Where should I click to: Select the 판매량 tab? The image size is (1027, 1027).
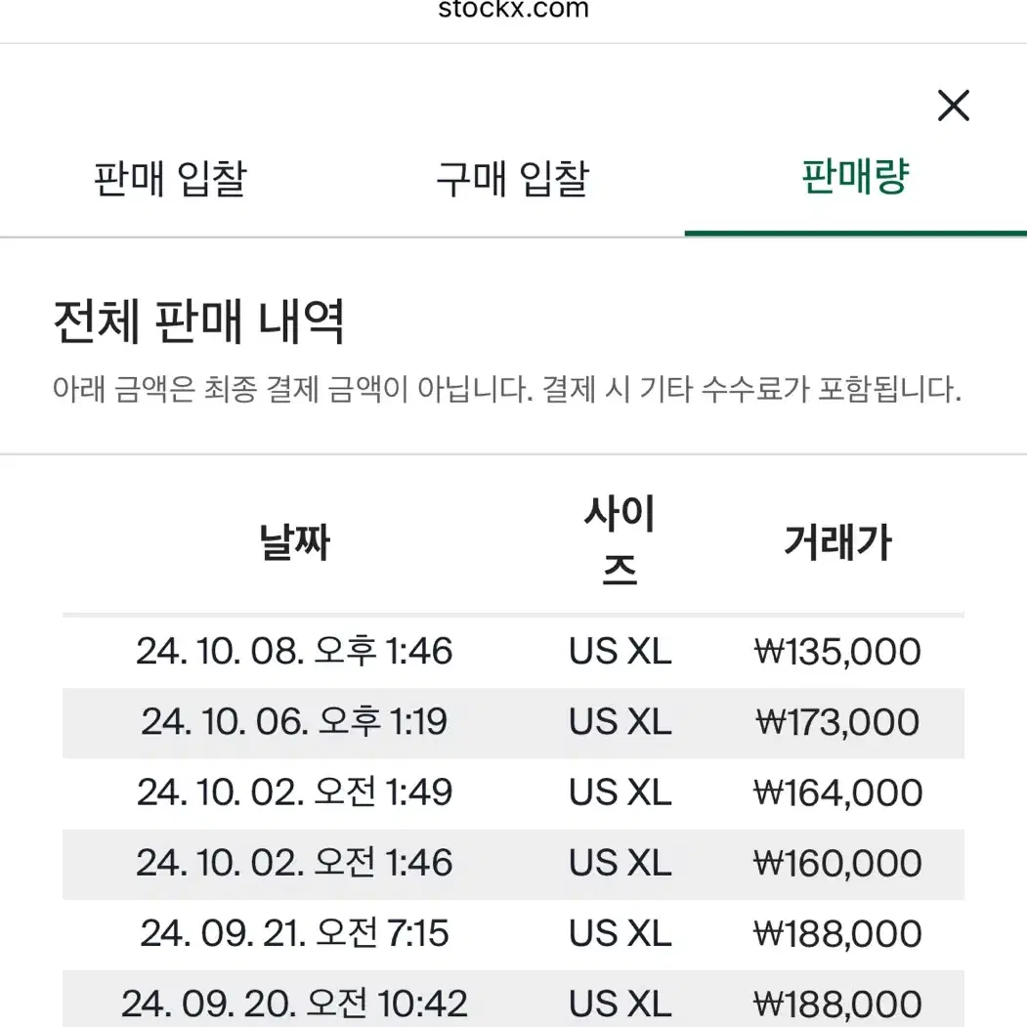[x=855, y=177]
